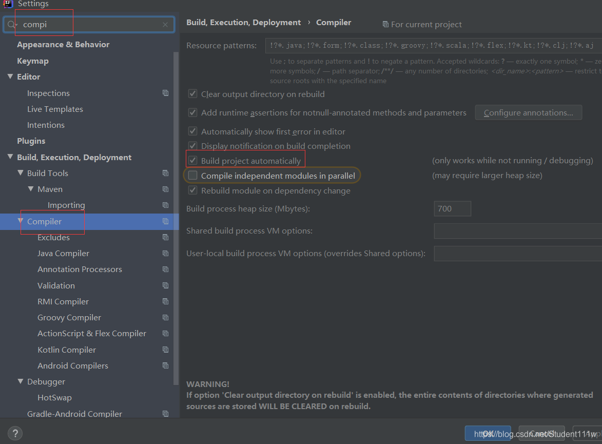Toggle Build project automatically checkbox

tap(193, 161)
